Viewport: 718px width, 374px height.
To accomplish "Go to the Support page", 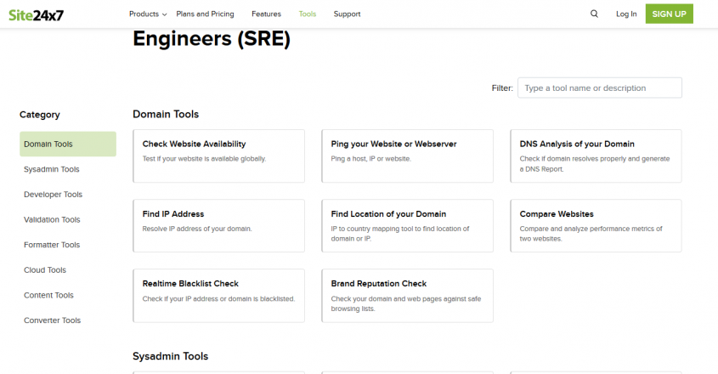I will (x=347, y=14).
